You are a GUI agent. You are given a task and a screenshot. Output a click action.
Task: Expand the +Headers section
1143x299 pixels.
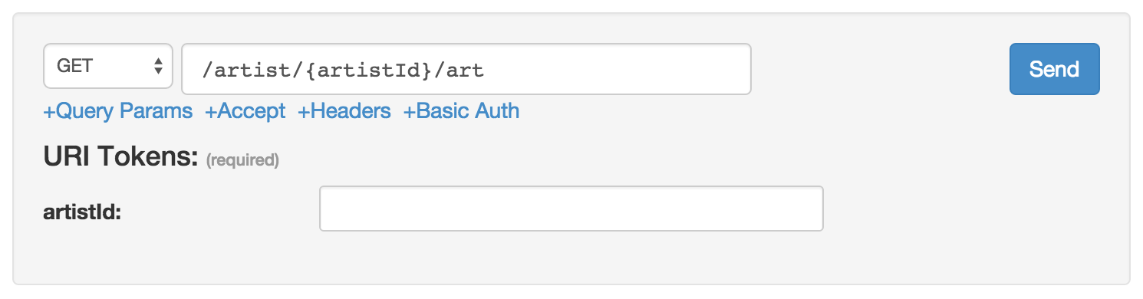point(344,112)
